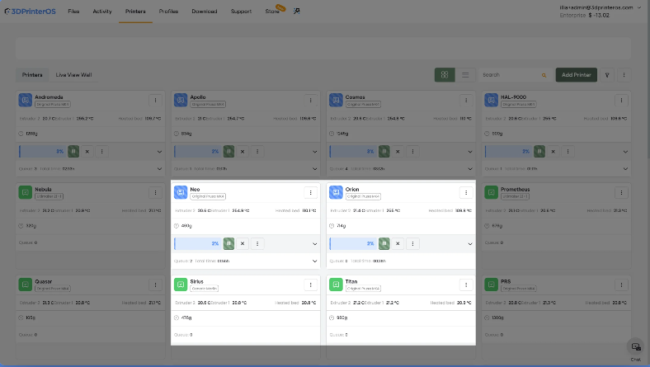Open the Neo printer icon
The height and width of the screenshot is (367, 650).
181,192
